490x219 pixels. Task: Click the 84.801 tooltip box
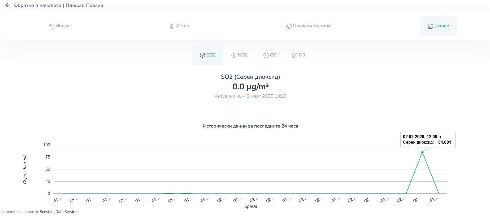(428, 139)
